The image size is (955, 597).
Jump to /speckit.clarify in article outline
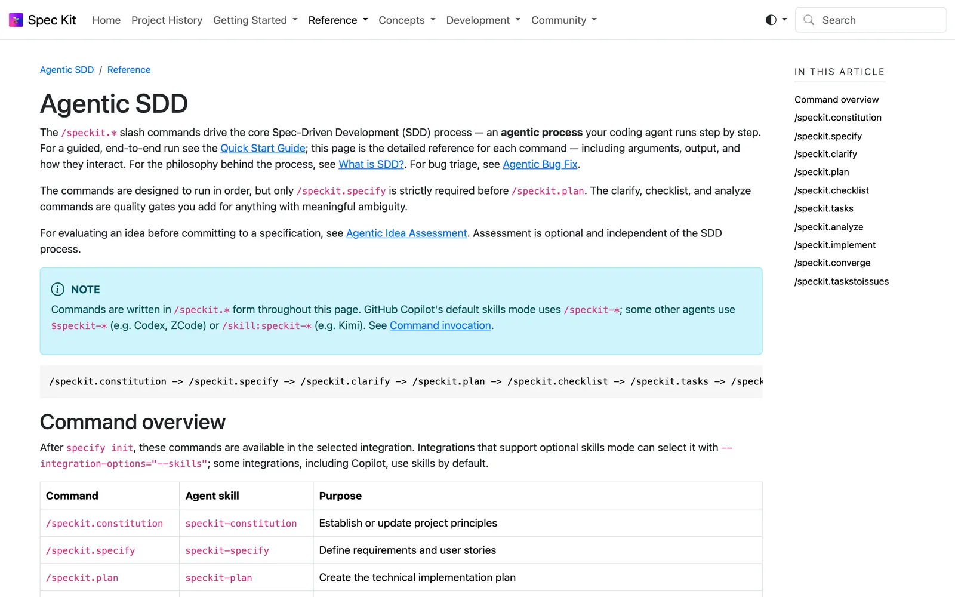coord(826,154)
